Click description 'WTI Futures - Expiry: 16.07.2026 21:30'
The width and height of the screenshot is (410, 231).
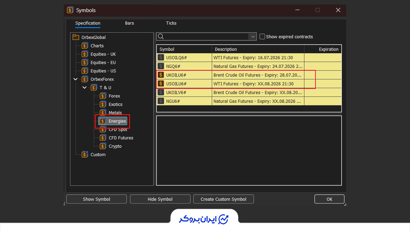pyautogui.click(x=253, y=57)
